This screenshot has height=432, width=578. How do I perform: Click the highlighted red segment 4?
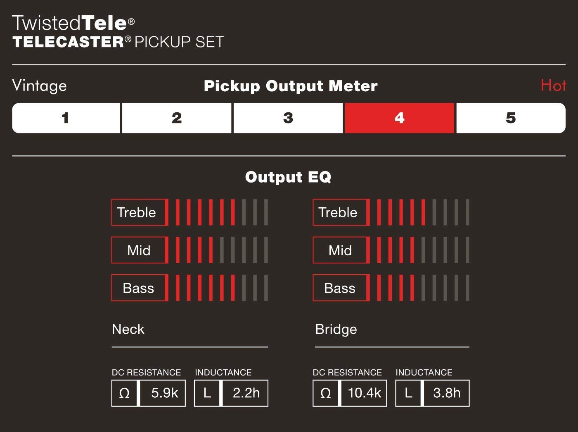tap(399, 118)
